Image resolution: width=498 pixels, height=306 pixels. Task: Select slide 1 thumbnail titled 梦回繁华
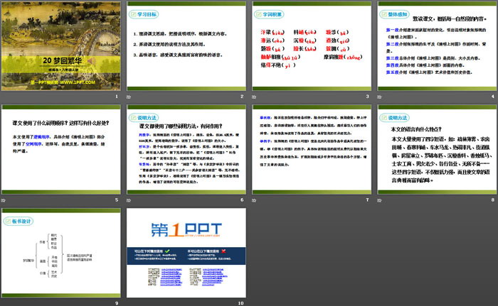61,46
